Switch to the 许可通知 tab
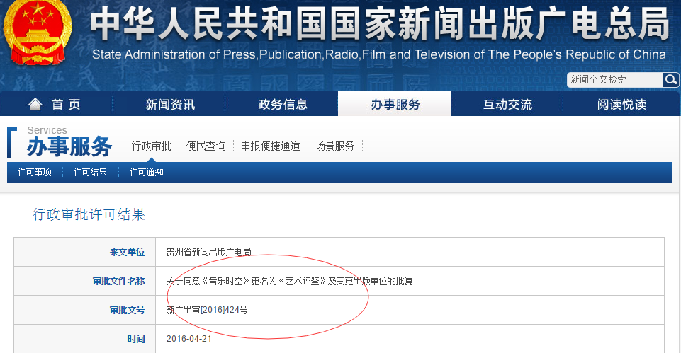 click(x=147, y=172)
